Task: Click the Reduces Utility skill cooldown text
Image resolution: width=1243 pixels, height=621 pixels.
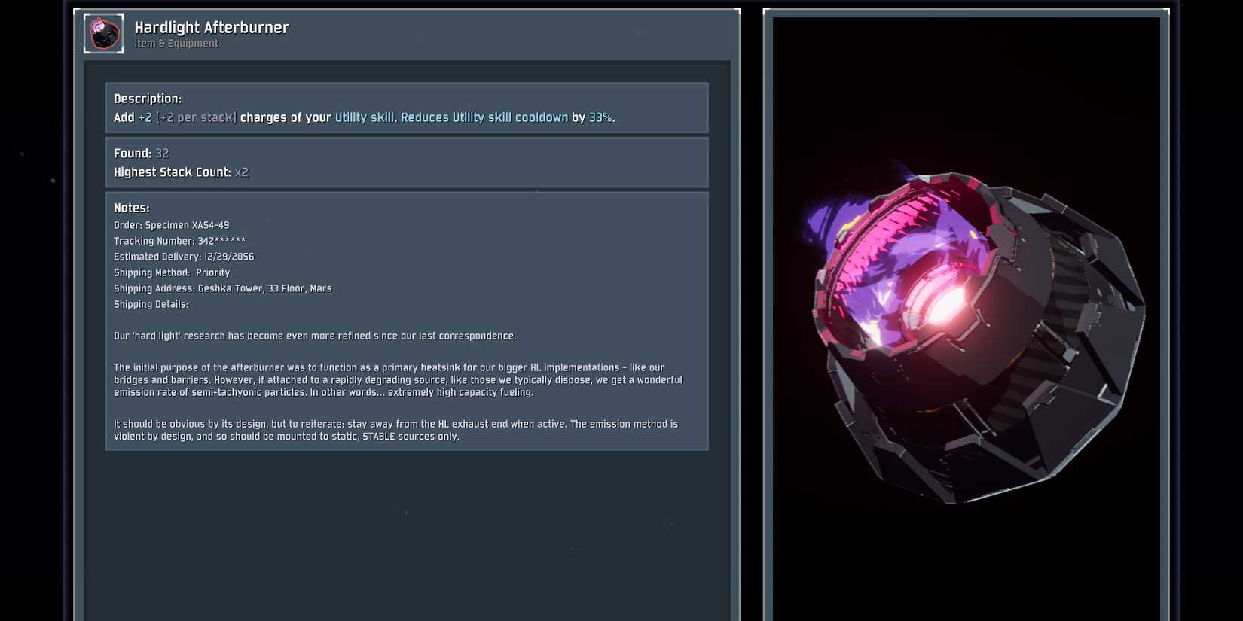Action: coord(484,117)
